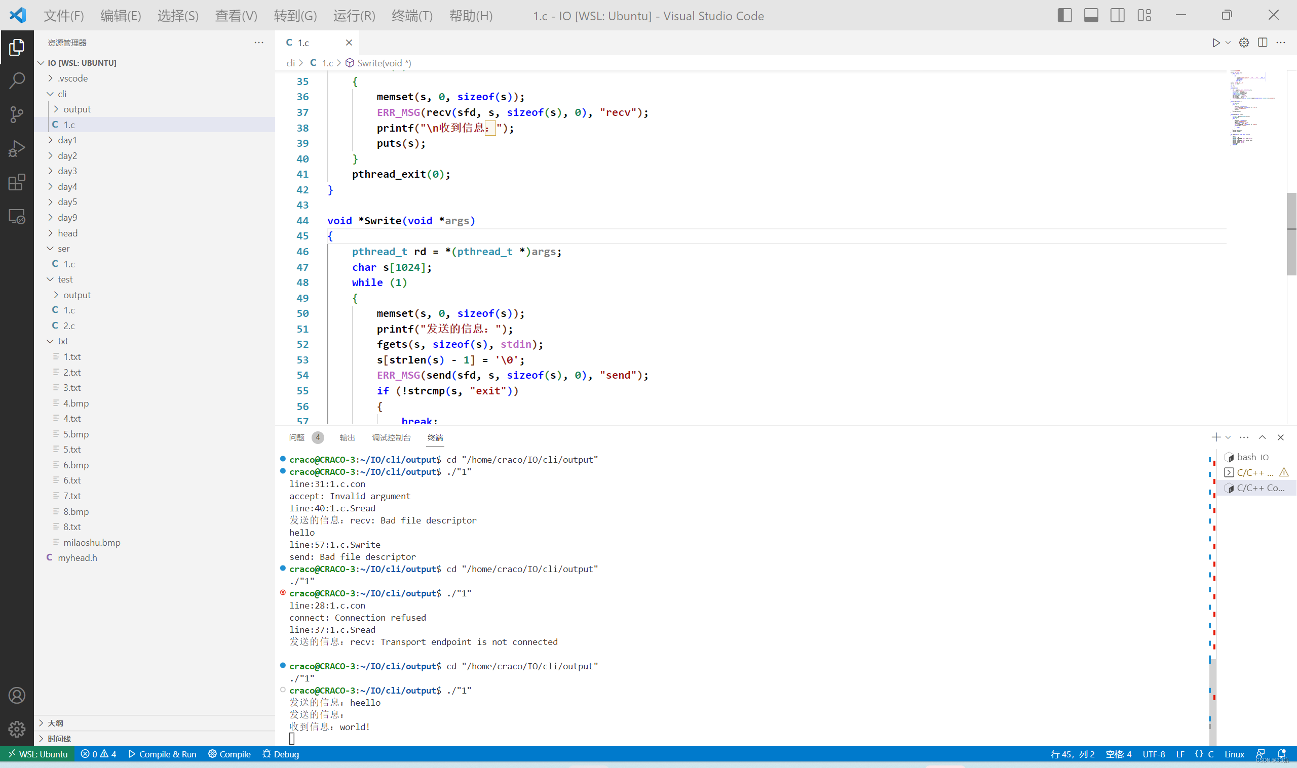The width and height of the screenshot is (1297, 768).
Task: Open the new terminal launch profile dropdown
Action: coord(1228,437)
